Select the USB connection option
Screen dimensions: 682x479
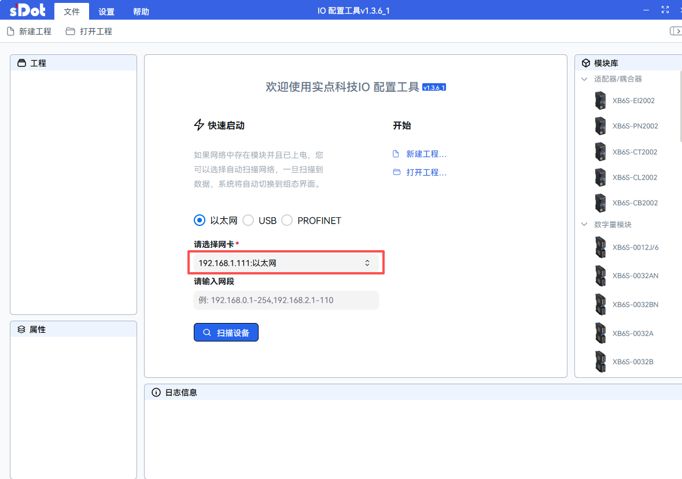pos(248,220)
